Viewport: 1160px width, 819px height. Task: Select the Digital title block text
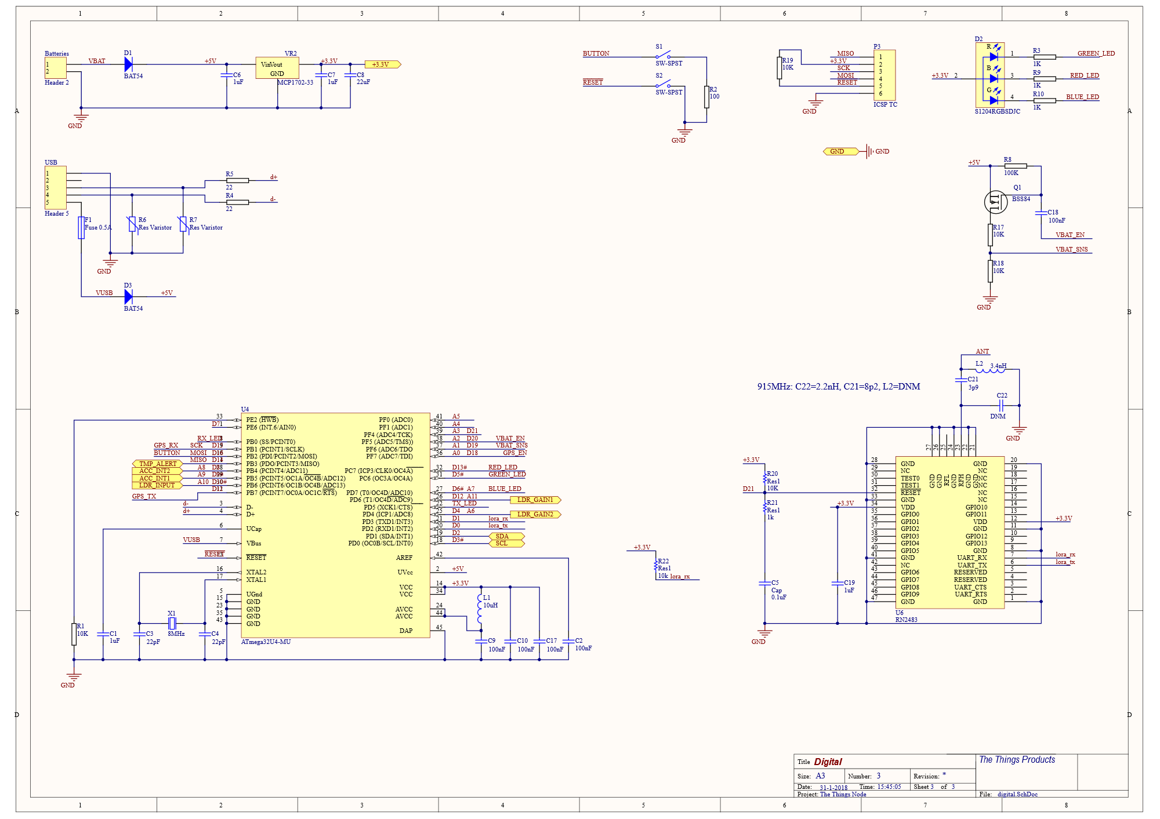(828, 762)
